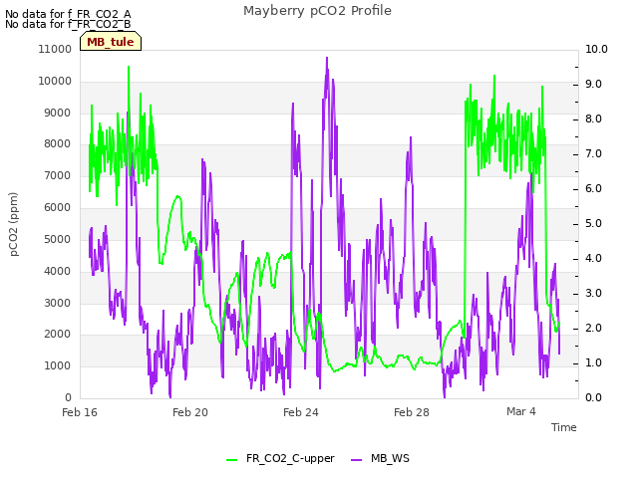Click the Mar 4 x-axis tick label

[521, 411]
